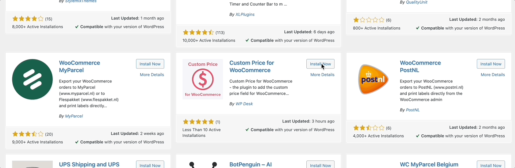The image size is (515, 168).
Task: Click the WooCommerce MyParcel green logo icon
Action: (x=33, y=79)
